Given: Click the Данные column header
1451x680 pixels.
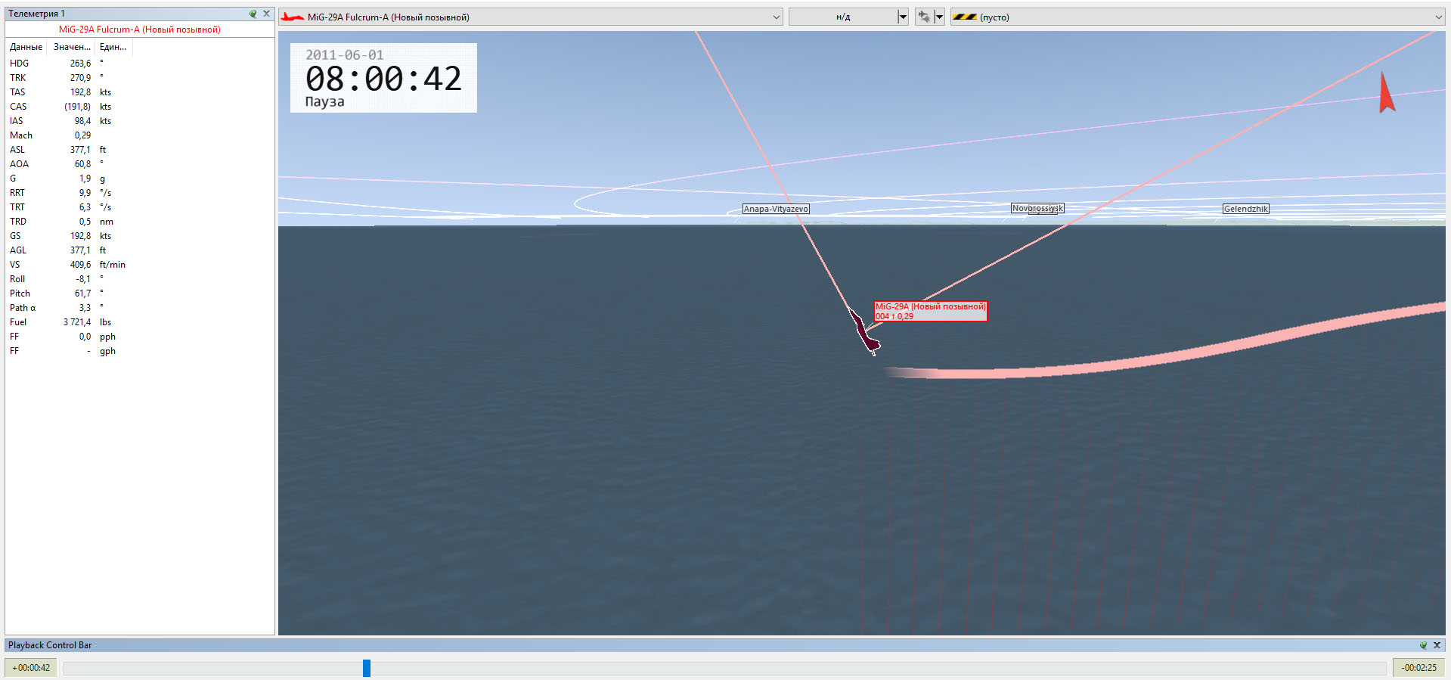Looking at the screenshot, I should click(x=26, y=47).
